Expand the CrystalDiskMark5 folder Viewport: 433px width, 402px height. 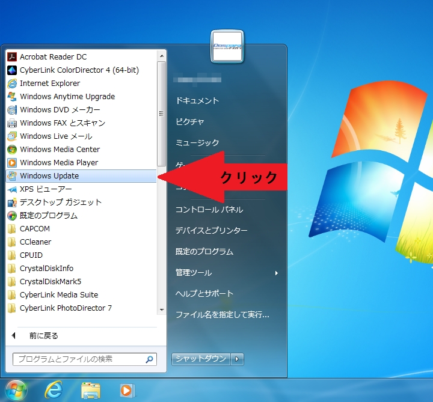click(x=12, y=282)
